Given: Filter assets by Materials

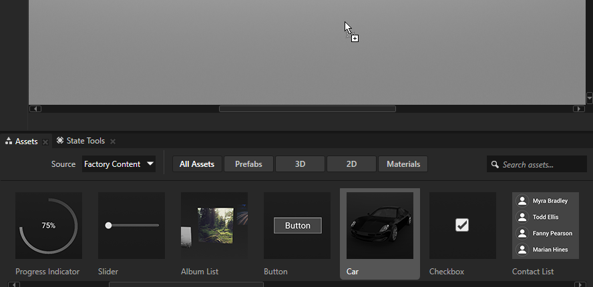Looking at the screenshot, I should click(x=403, y=164).
